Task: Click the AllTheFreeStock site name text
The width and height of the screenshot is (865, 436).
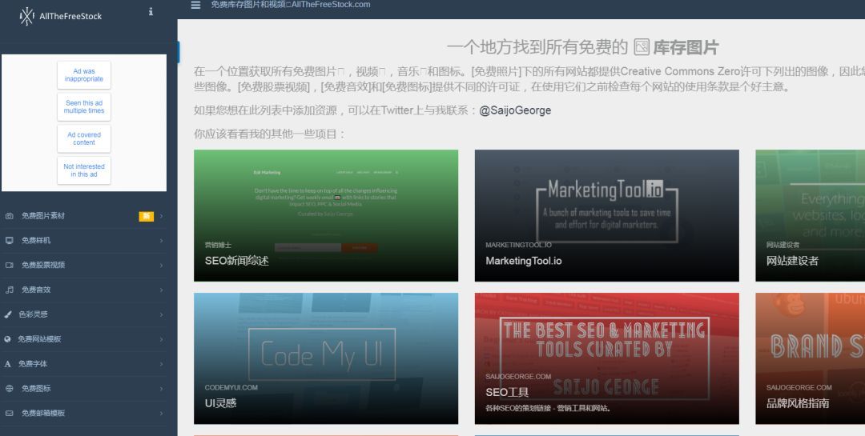Action: [x=70, y=17]
